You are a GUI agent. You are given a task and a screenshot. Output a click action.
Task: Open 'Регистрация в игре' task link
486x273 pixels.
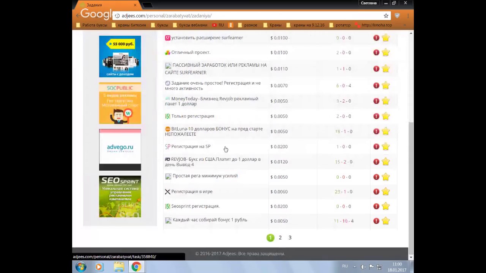192,191
